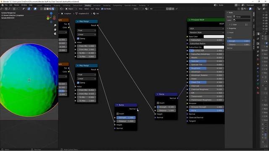This screenshot has height=151, width=269.
Task: Toggle visibility eye of the first outliner row
Action: (264, 15)
